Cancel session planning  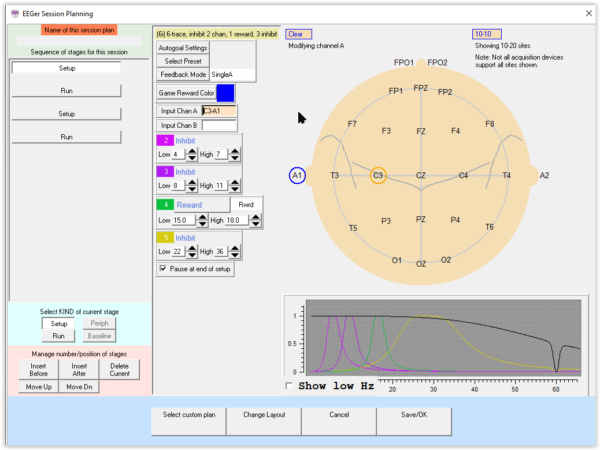pos(339,422)
